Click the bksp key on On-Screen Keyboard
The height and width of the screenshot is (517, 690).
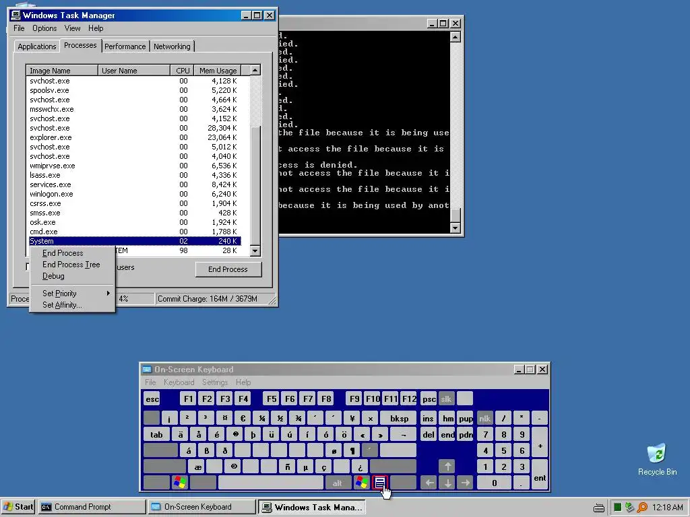[398, 418]
